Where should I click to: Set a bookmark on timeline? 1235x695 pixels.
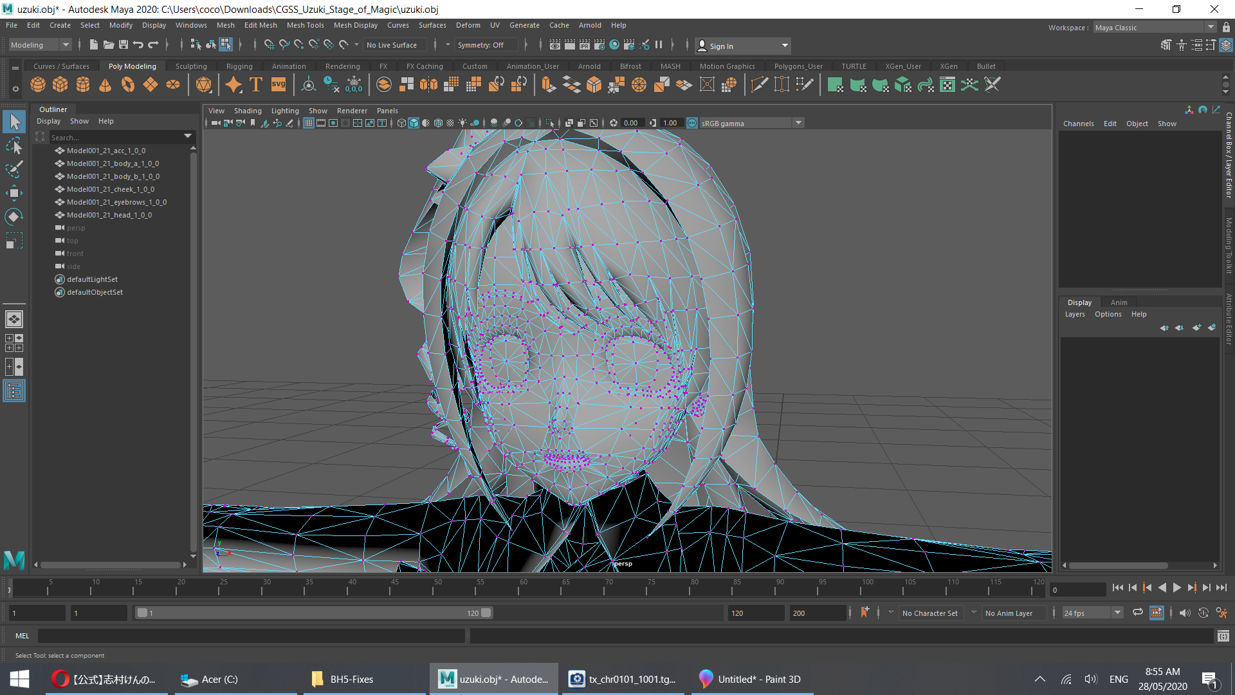(x=864, y=613)
